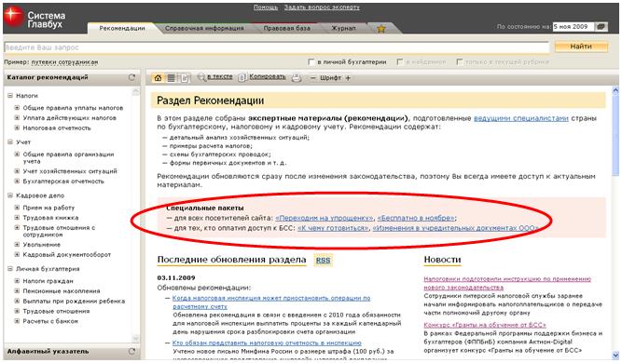The width and height of the screenshot is (622, 363).
Task: Select 'Выплаты при рождении ребенка' tree item
Action: tap(74, 302)
